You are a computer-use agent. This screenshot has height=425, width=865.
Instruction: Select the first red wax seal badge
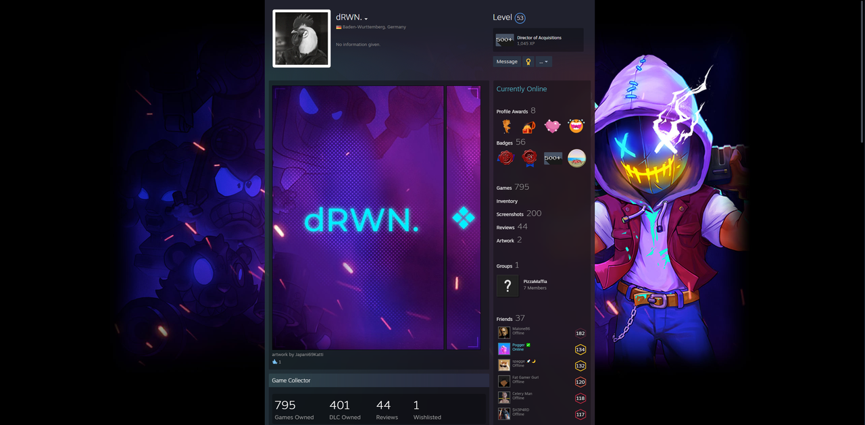click(x=505, y=158)
